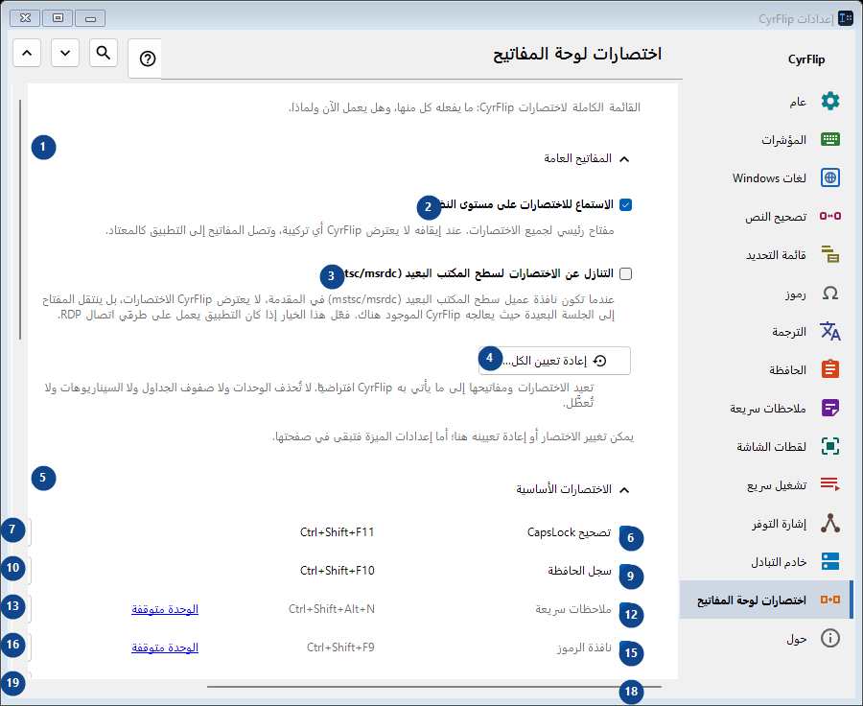Click the قائمة التحديد list icon

830,254
